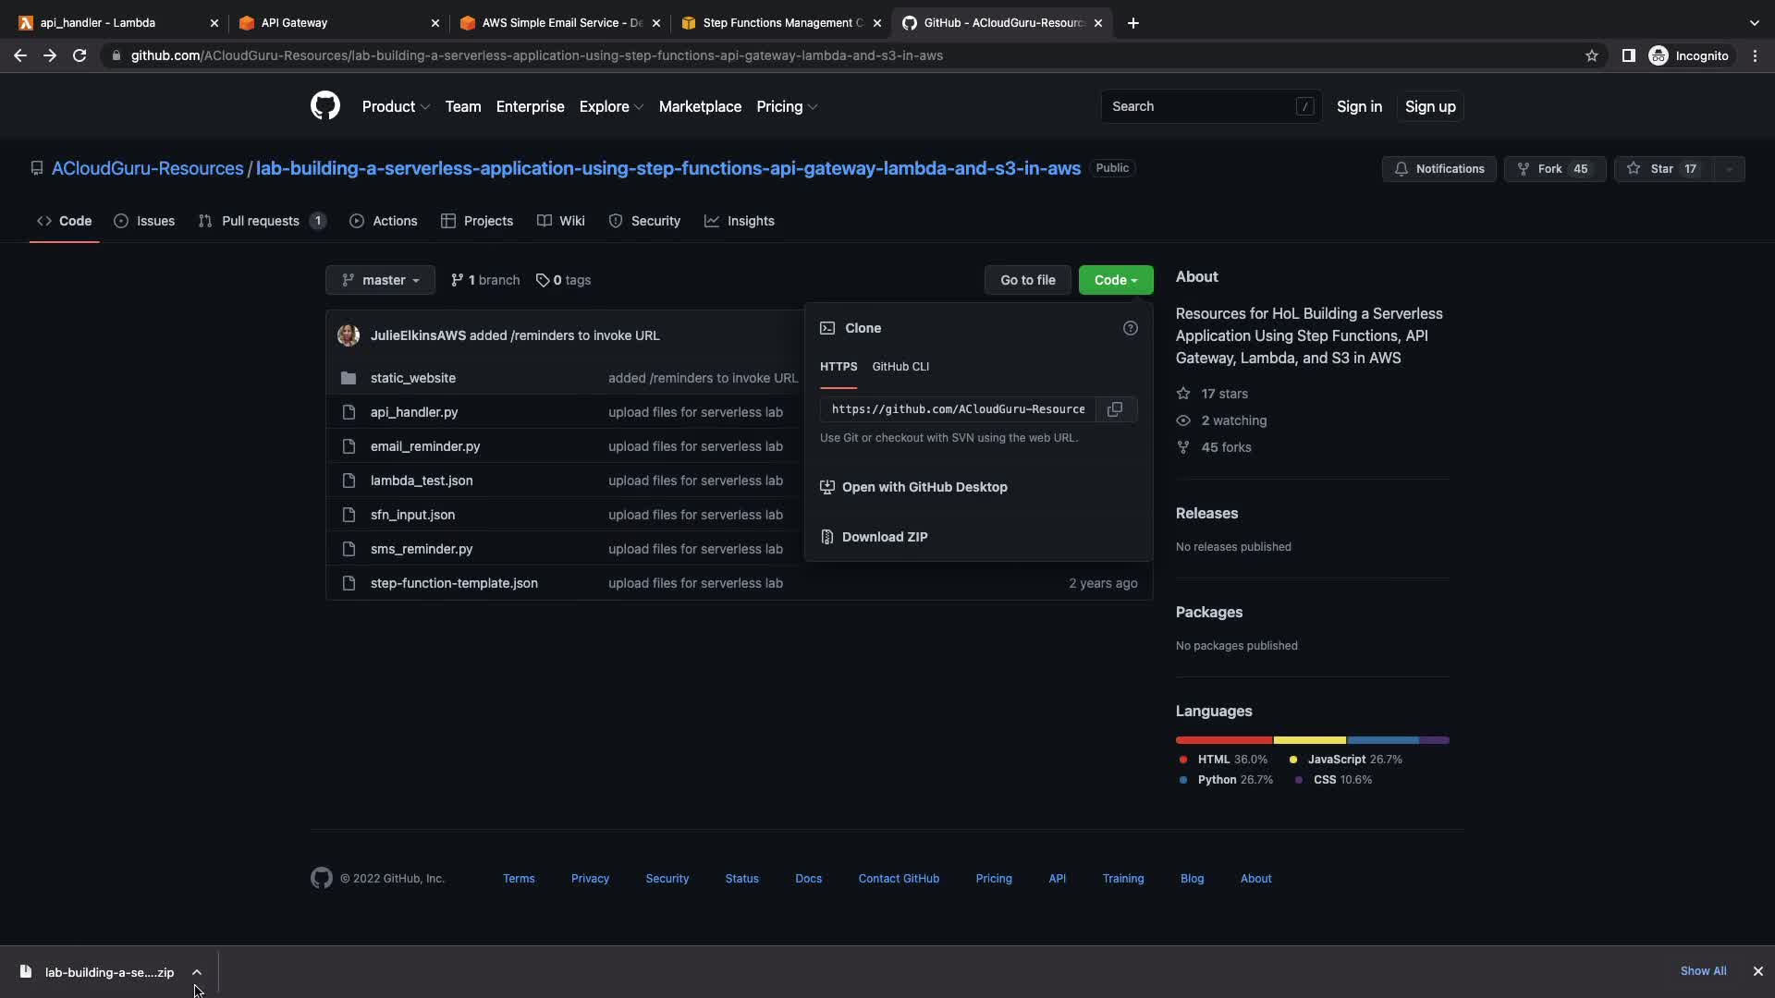Open JulieElkinsAWS avatar thumbnail
This screenshot has height=998, width=1775.
pos(349,335)
